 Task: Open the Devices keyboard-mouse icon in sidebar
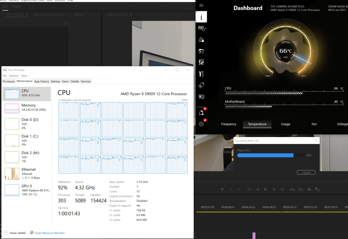coord(202,28)
